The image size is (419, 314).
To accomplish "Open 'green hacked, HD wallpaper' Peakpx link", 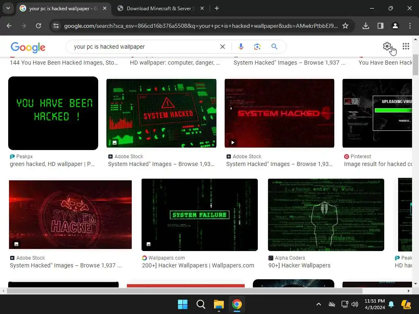I will point(52,164).
